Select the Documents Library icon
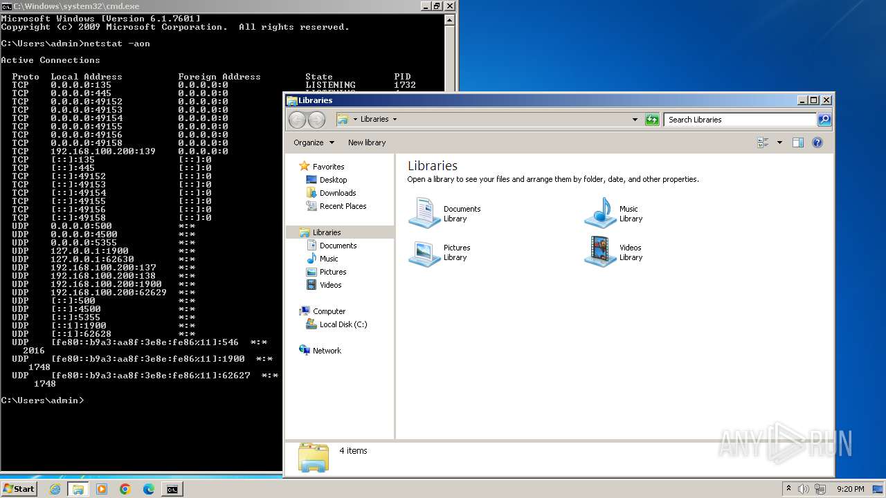This screenshot has width=886, height=498. click(x=424, y=213)
